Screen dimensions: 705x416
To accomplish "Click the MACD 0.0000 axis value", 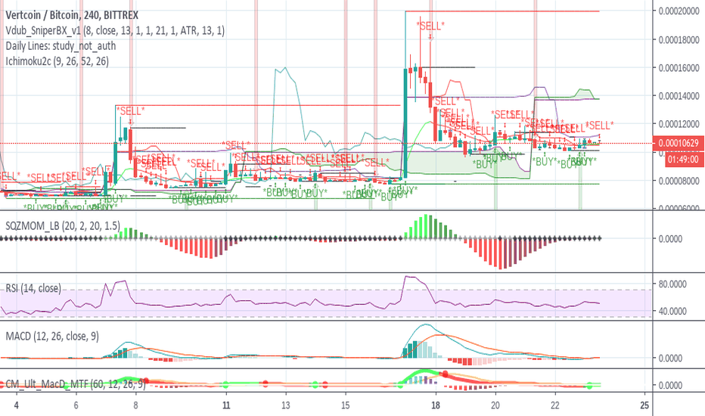I will click(670, 359).
